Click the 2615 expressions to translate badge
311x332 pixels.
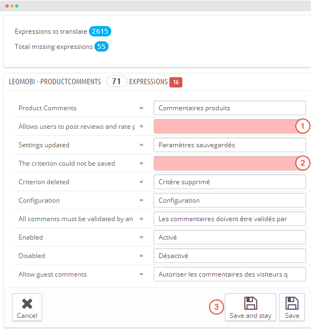[x=100, y=32]
